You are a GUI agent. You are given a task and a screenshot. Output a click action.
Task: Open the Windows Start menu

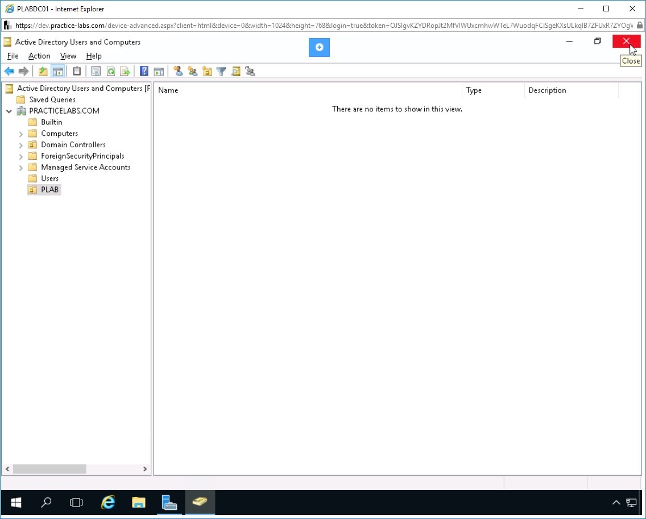click(x=16, y=503)
